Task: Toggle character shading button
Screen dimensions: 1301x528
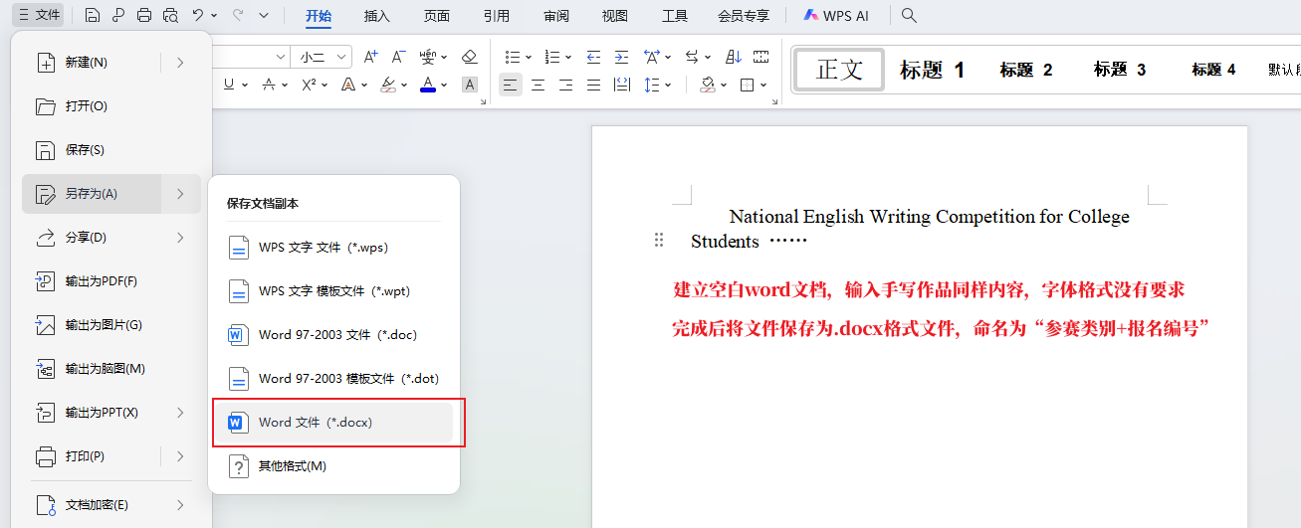Action: point(470,86)
